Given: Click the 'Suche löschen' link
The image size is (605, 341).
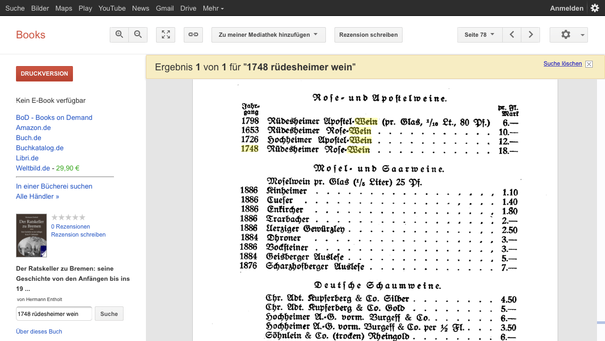Looking at the screenshot, I should tap(562, 63).
